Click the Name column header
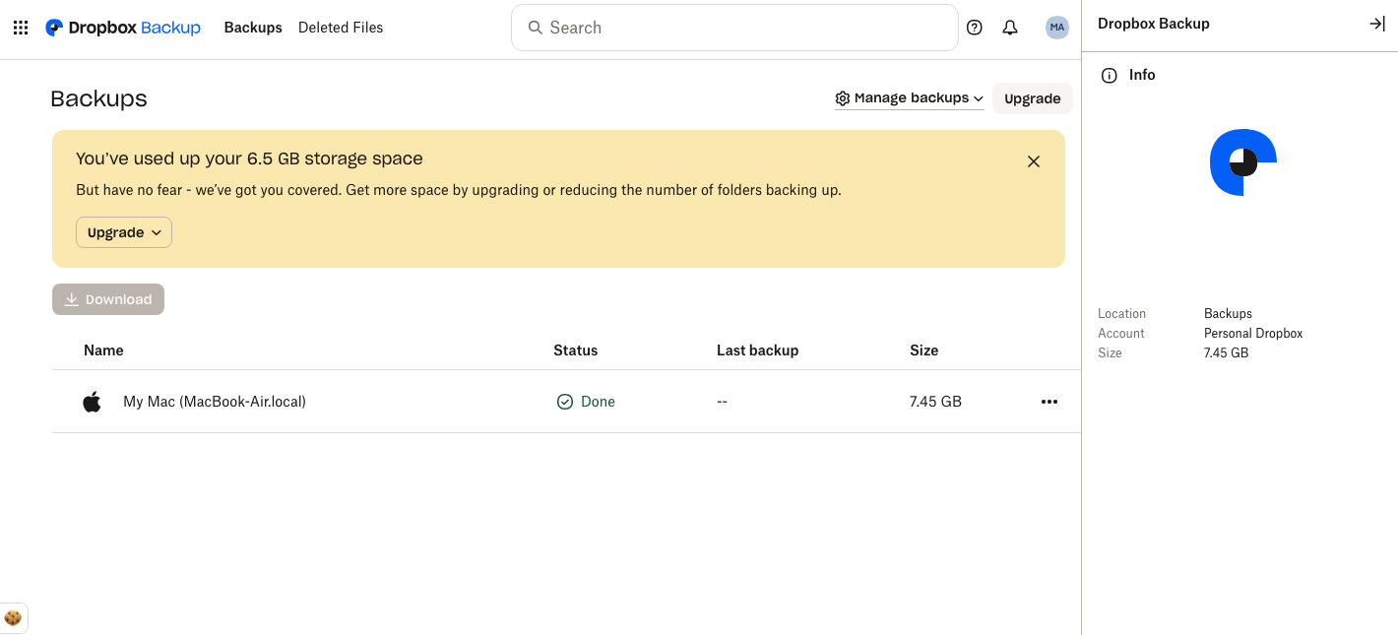Image resolution: width=1398 pixels, height=635 pixels. pyautogui.click(x=103, y=350)
